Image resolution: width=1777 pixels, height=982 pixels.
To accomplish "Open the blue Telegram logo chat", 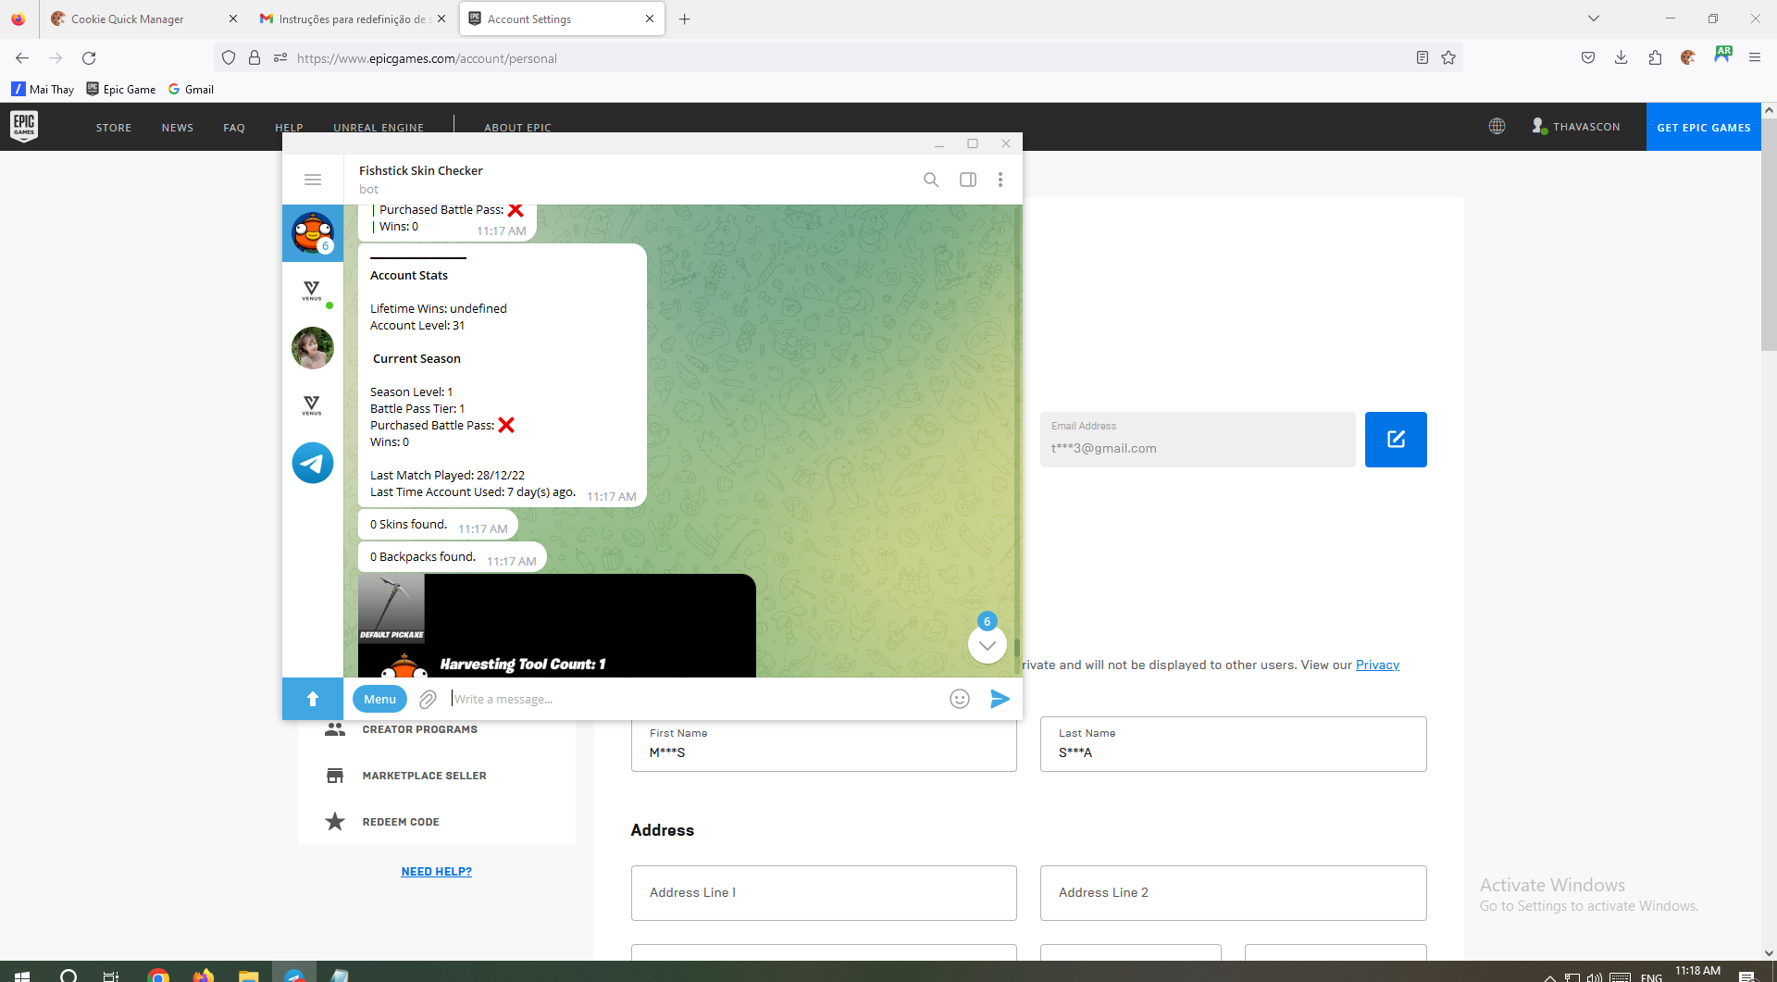I will pyautogui.click(x=313, y=463).
